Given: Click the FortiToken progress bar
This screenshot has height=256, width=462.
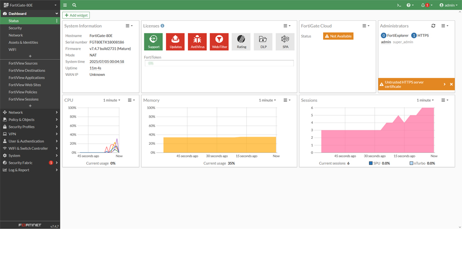Looking at the screenshot, I should pos(219,63).
